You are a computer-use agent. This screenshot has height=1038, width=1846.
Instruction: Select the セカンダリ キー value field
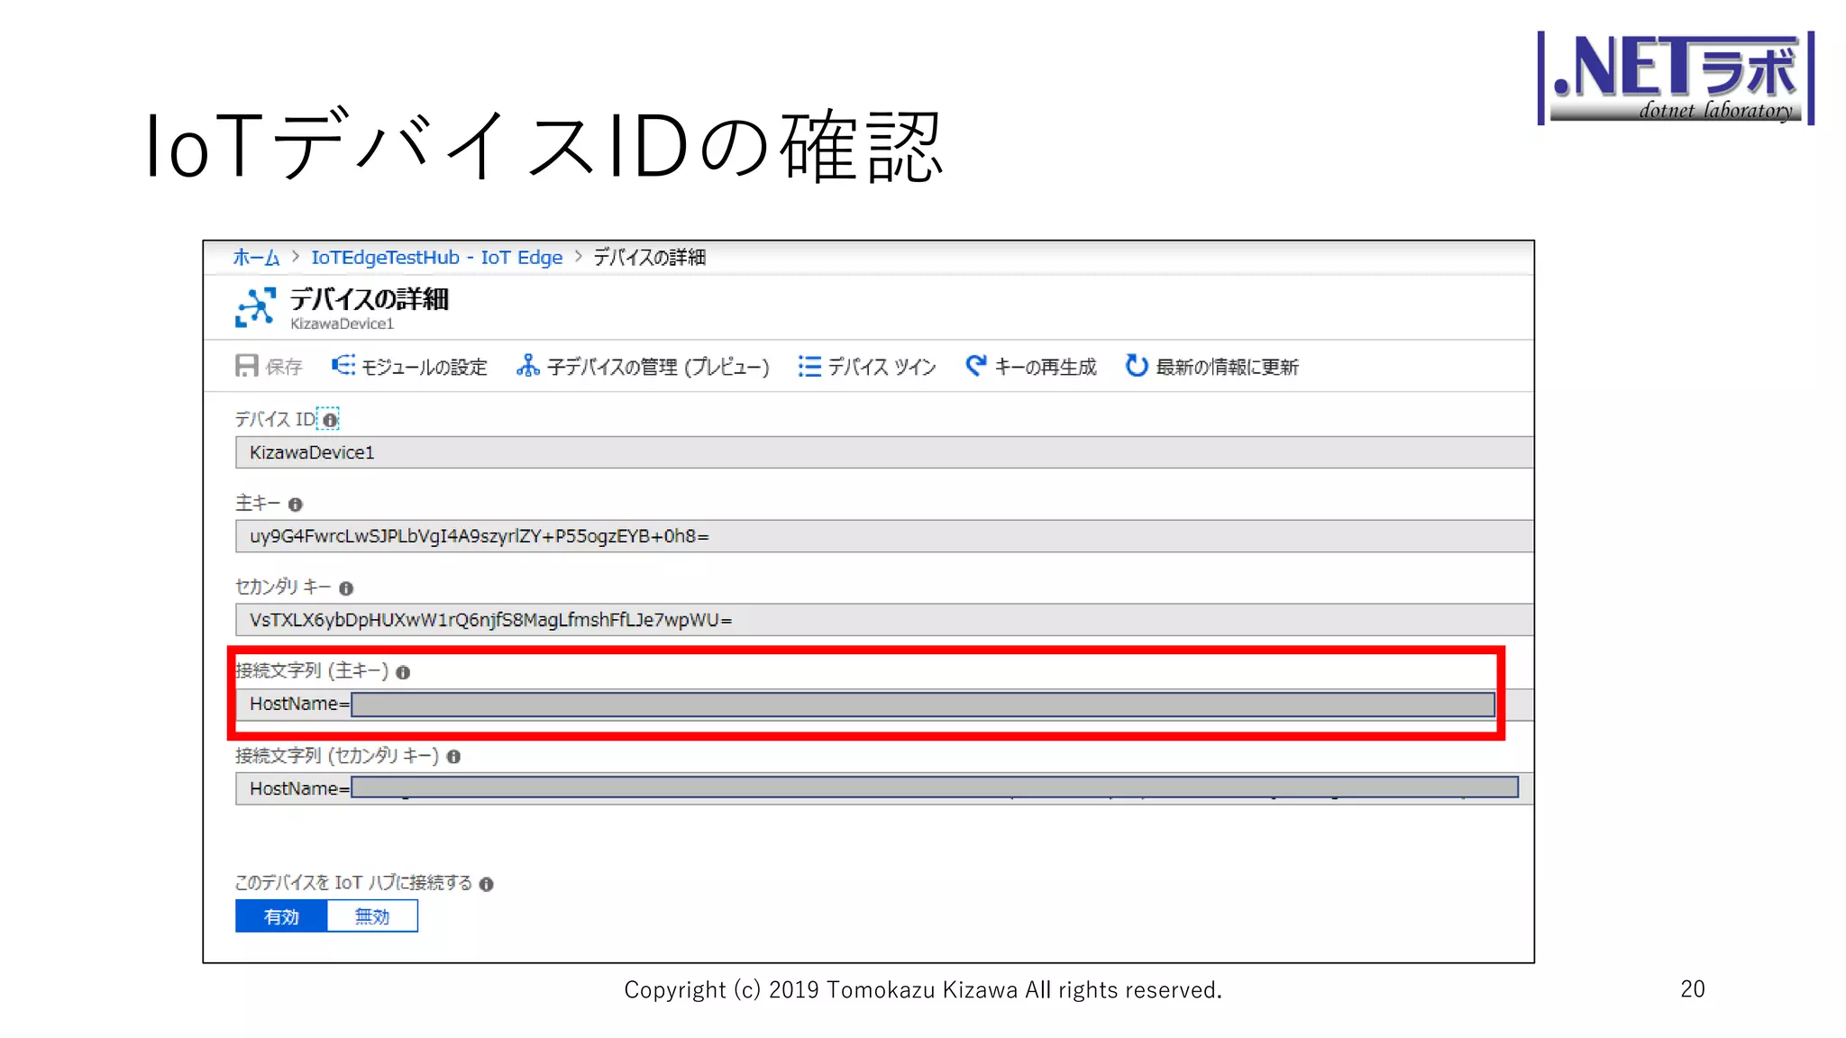coord(884,620)
